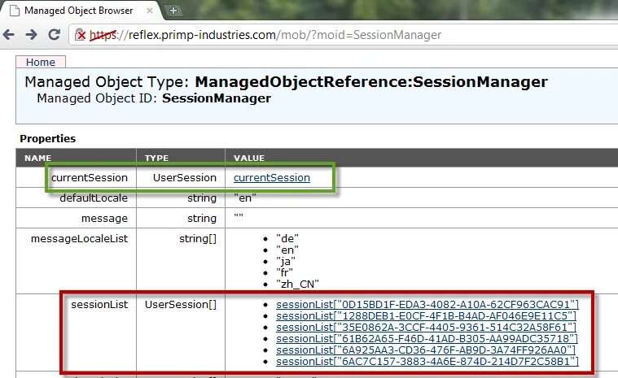The image size is (618, 378).
Task: Open the Home tab
Action: click(41, 63)
